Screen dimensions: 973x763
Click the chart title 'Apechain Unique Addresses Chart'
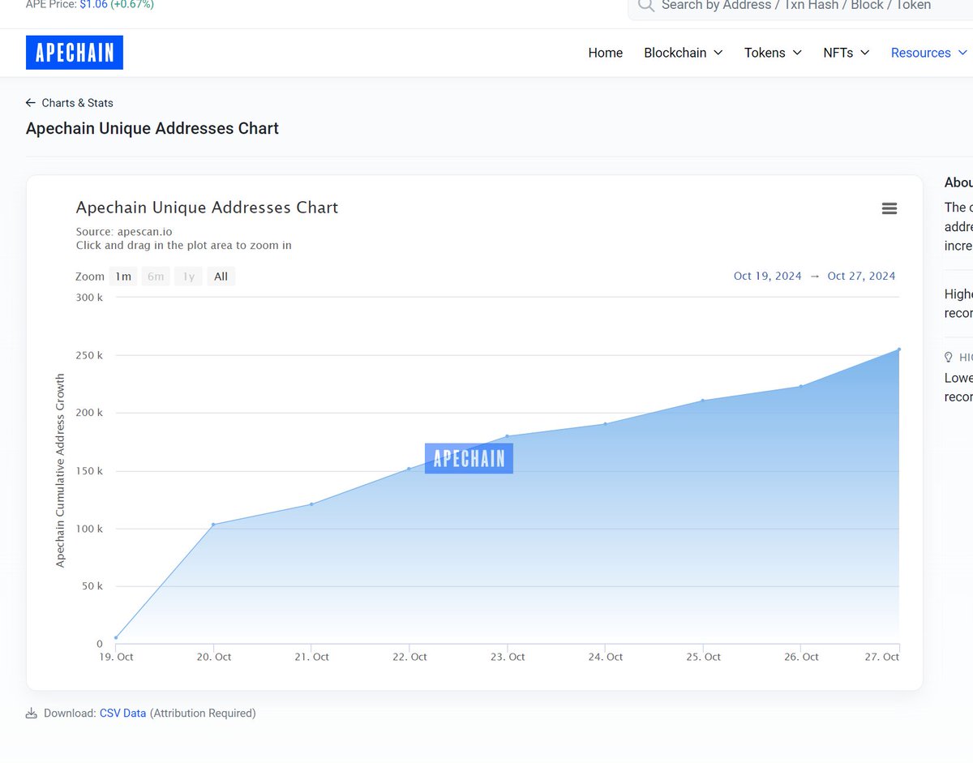pyautogui.click(x=207, y=208)
